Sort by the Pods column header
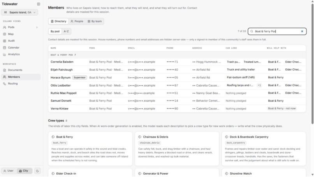 pyautogui.click(x=92, y=48)
